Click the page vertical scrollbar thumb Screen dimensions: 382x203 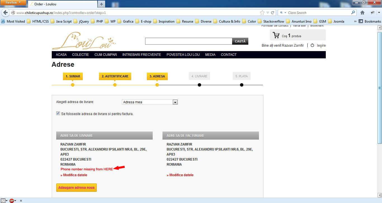coord(379,88)
